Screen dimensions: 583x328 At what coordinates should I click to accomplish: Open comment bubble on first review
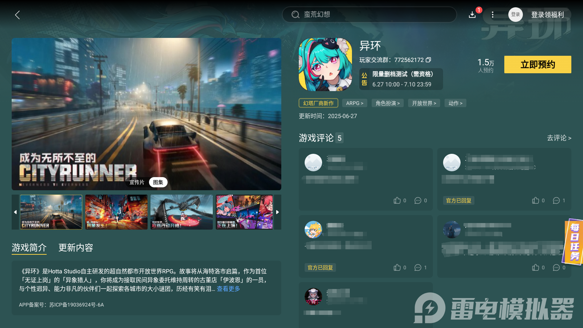418,200
